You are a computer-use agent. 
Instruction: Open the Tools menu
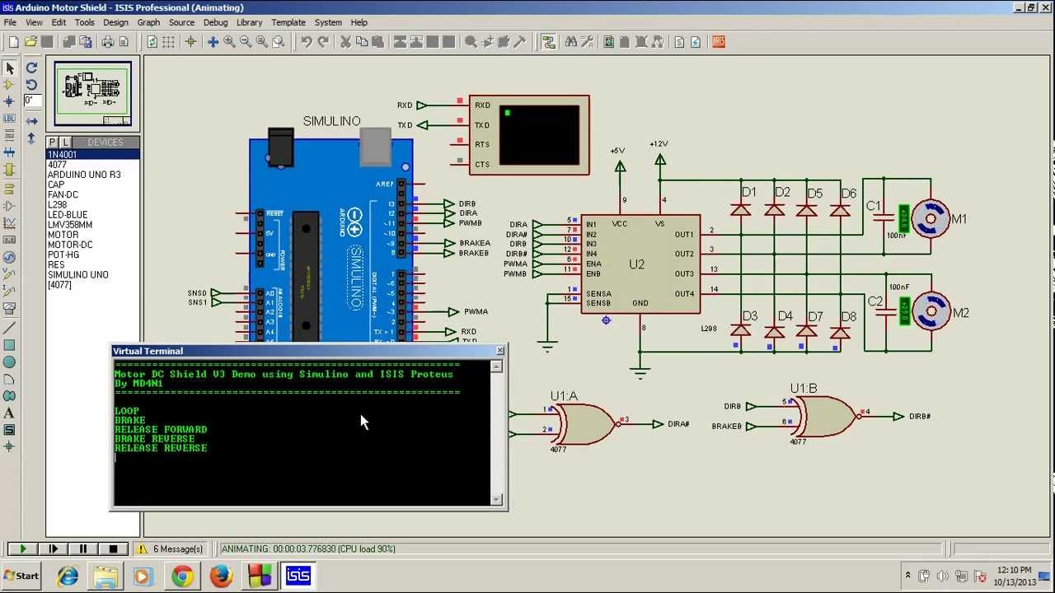(x=85, y=22)
